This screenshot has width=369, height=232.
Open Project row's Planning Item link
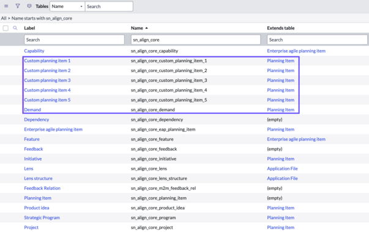[281, 228]
